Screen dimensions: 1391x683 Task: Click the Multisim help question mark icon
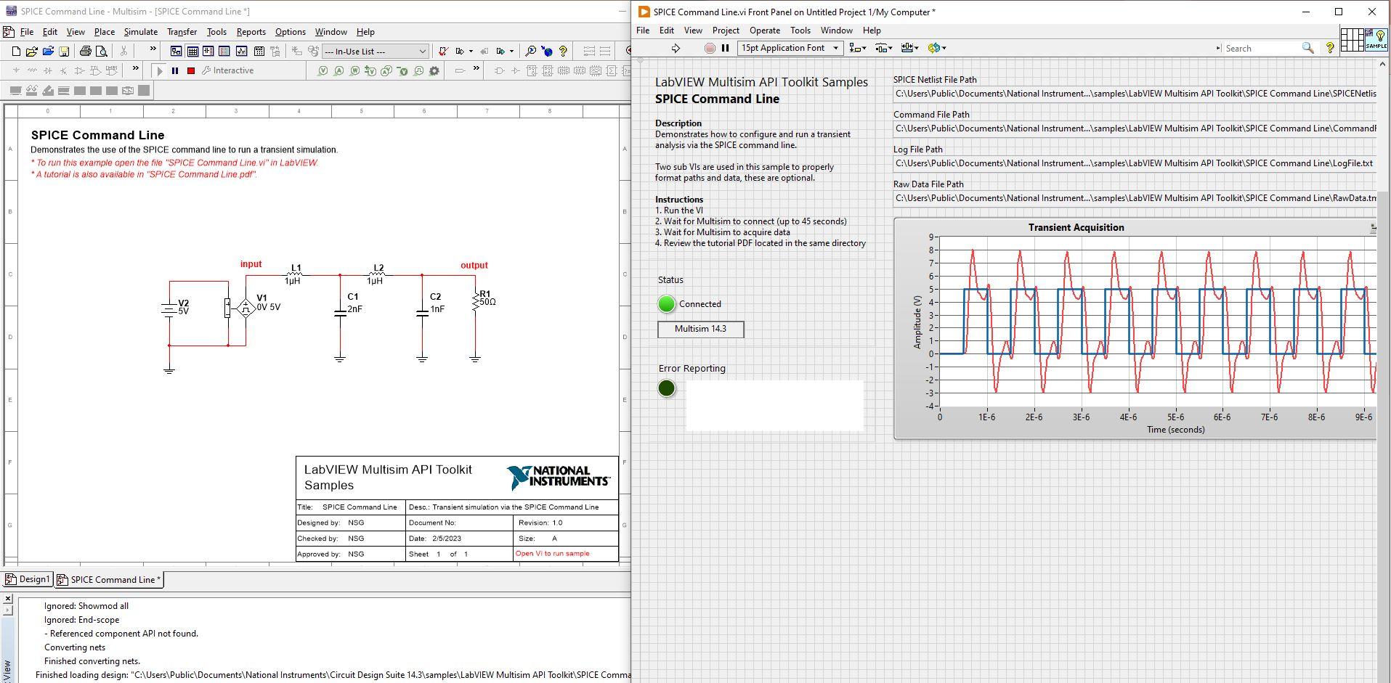[x=563, y=51]
